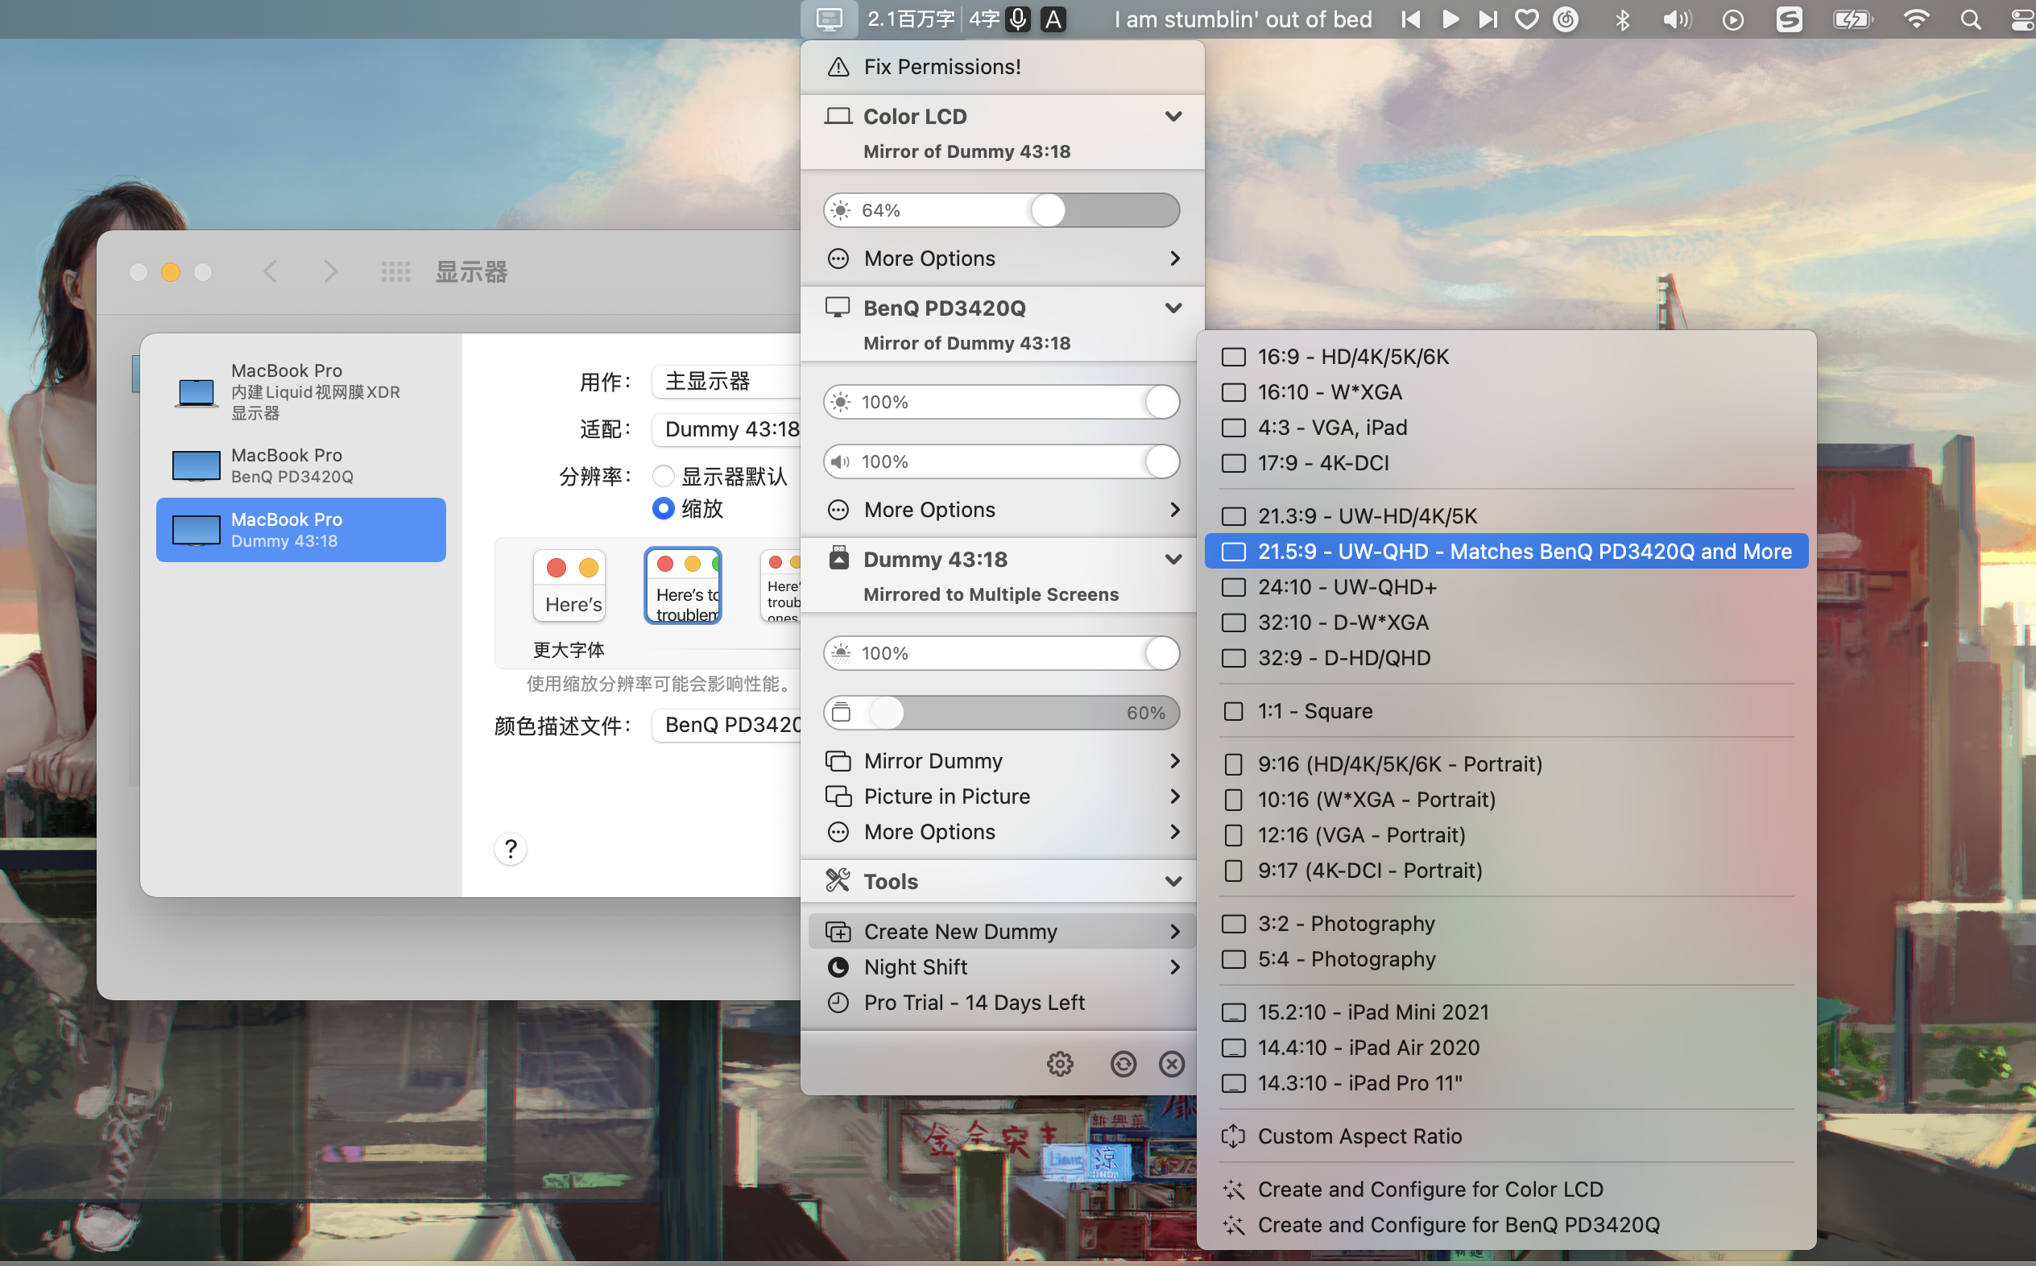The width and height of the screenshot is (2036, 1266).
Task: Click the heart icon in menu bar
Action: coord(1526,19)
